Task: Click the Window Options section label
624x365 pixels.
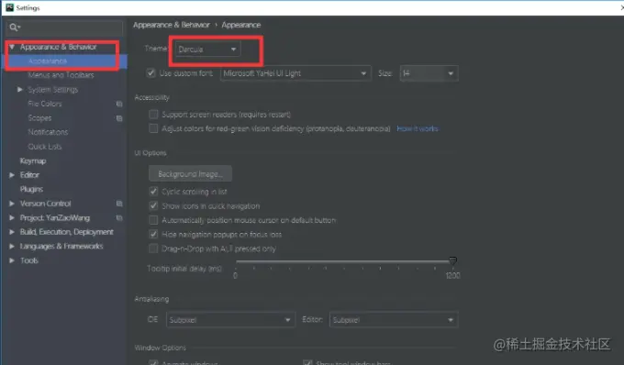Action: [x=160, y=348]
